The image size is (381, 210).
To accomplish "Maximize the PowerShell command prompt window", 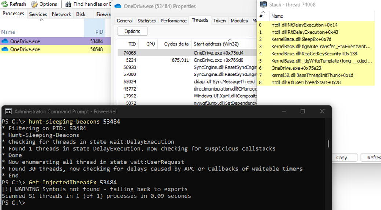I will 303,111.
